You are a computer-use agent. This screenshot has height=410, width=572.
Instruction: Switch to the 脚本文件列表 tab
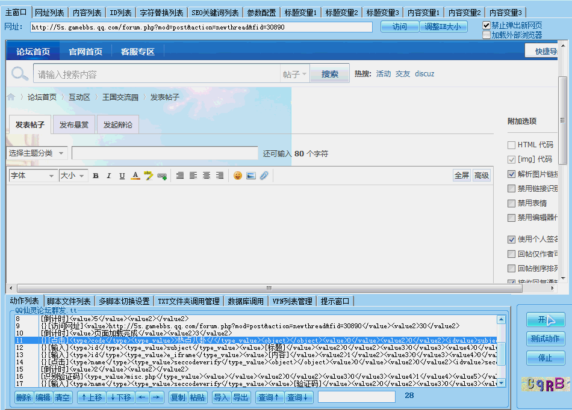(69, 301)
